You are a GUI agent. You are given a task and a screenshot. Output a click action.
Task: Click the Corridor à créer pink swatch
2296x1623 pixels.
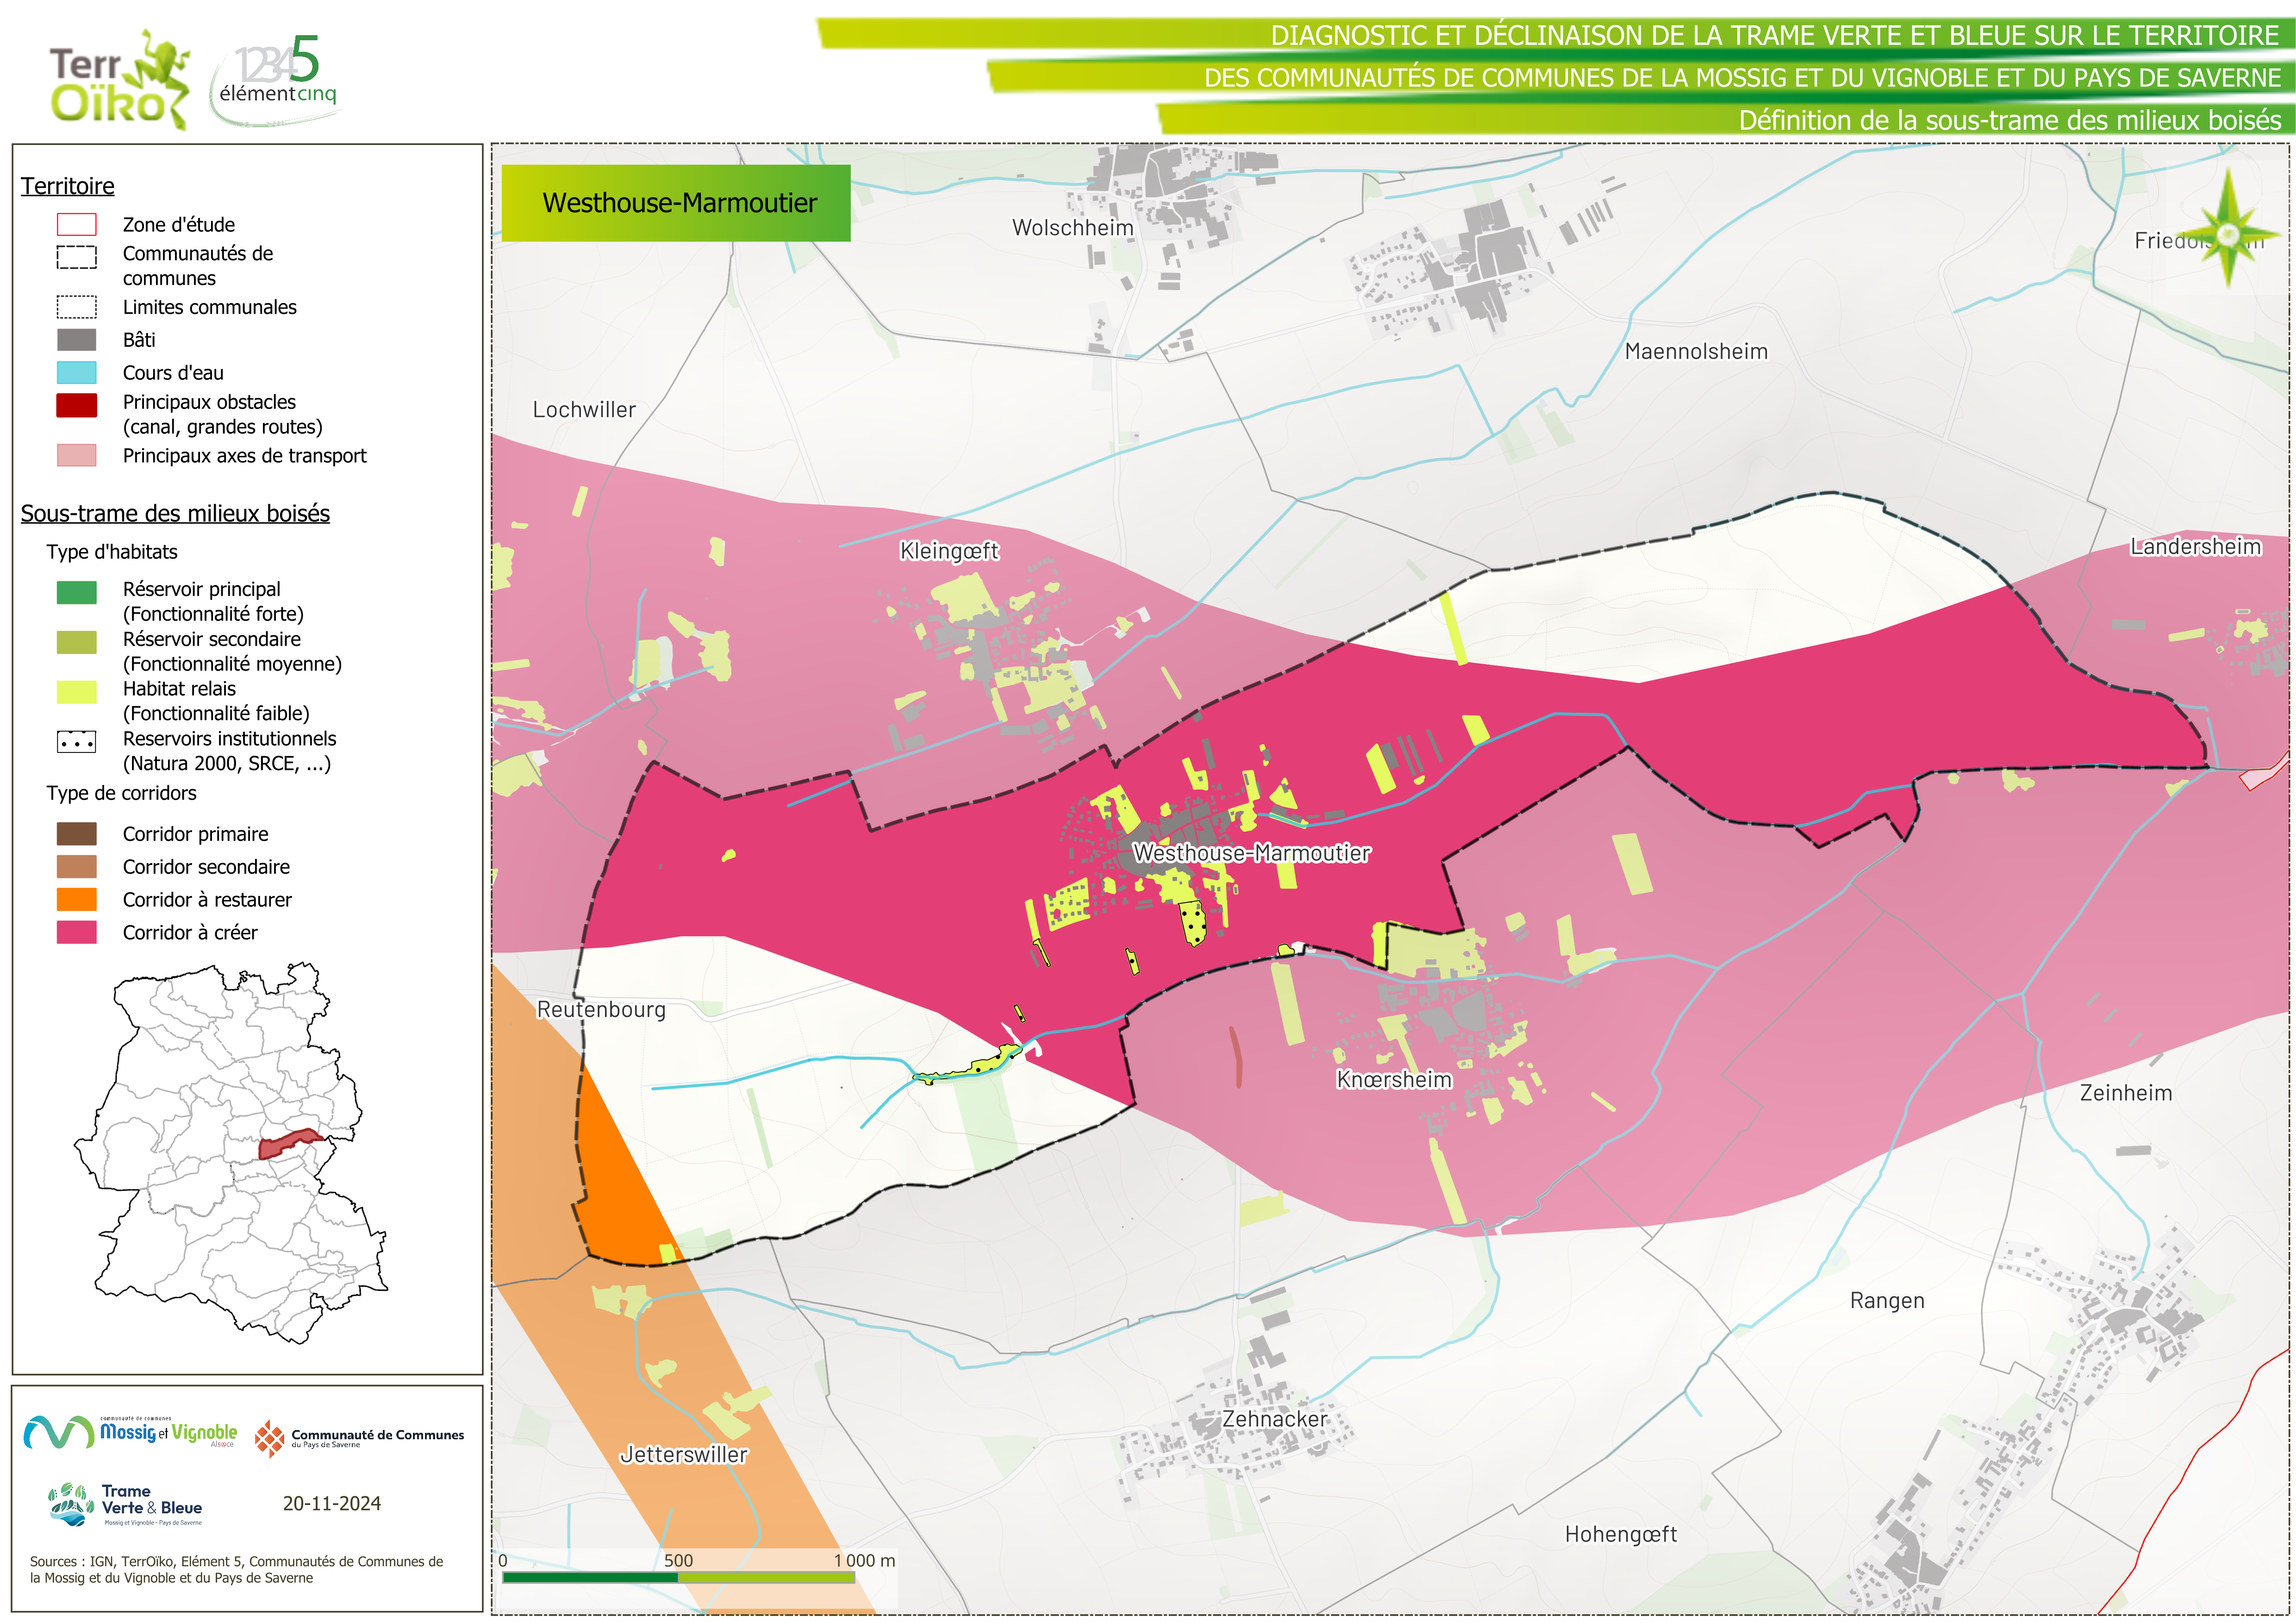point(77,932)
